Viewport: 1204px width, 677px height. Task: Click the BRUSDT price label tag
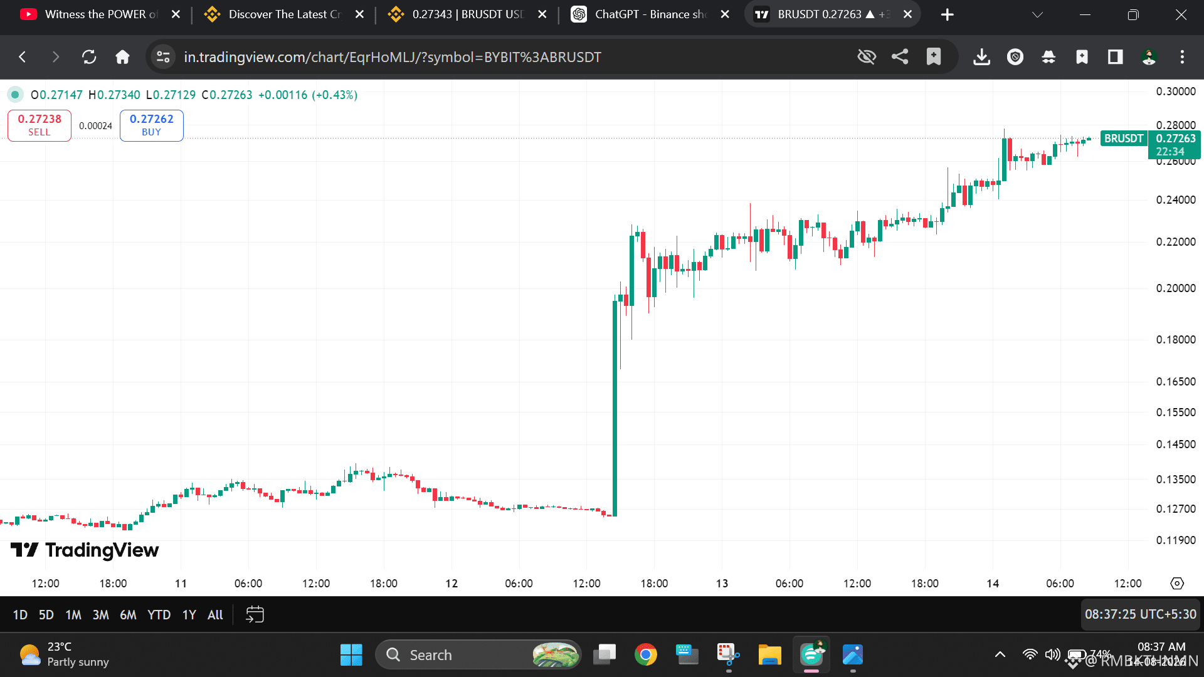(x=1124, y=139)
